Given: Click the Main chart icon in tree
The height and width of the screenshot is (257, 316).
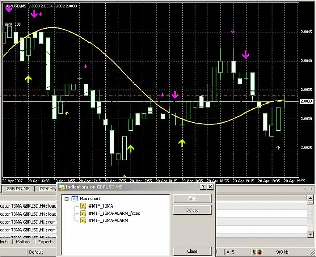Looking at the screenshot, I should click(75, 198).
